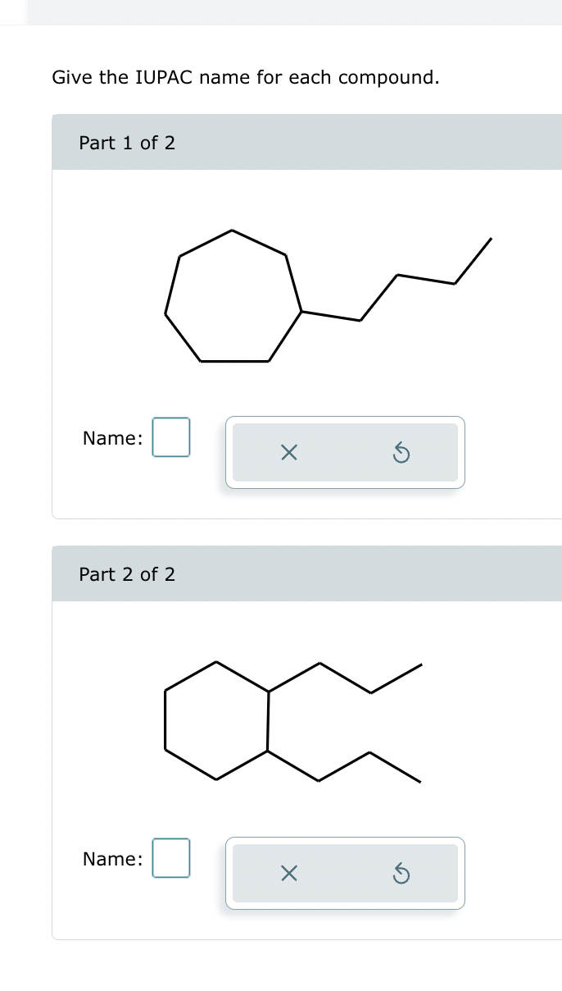This screenshot has height=991, width=562.
Task: Click the Name: label in Part 2
Action: coord(111,858)
